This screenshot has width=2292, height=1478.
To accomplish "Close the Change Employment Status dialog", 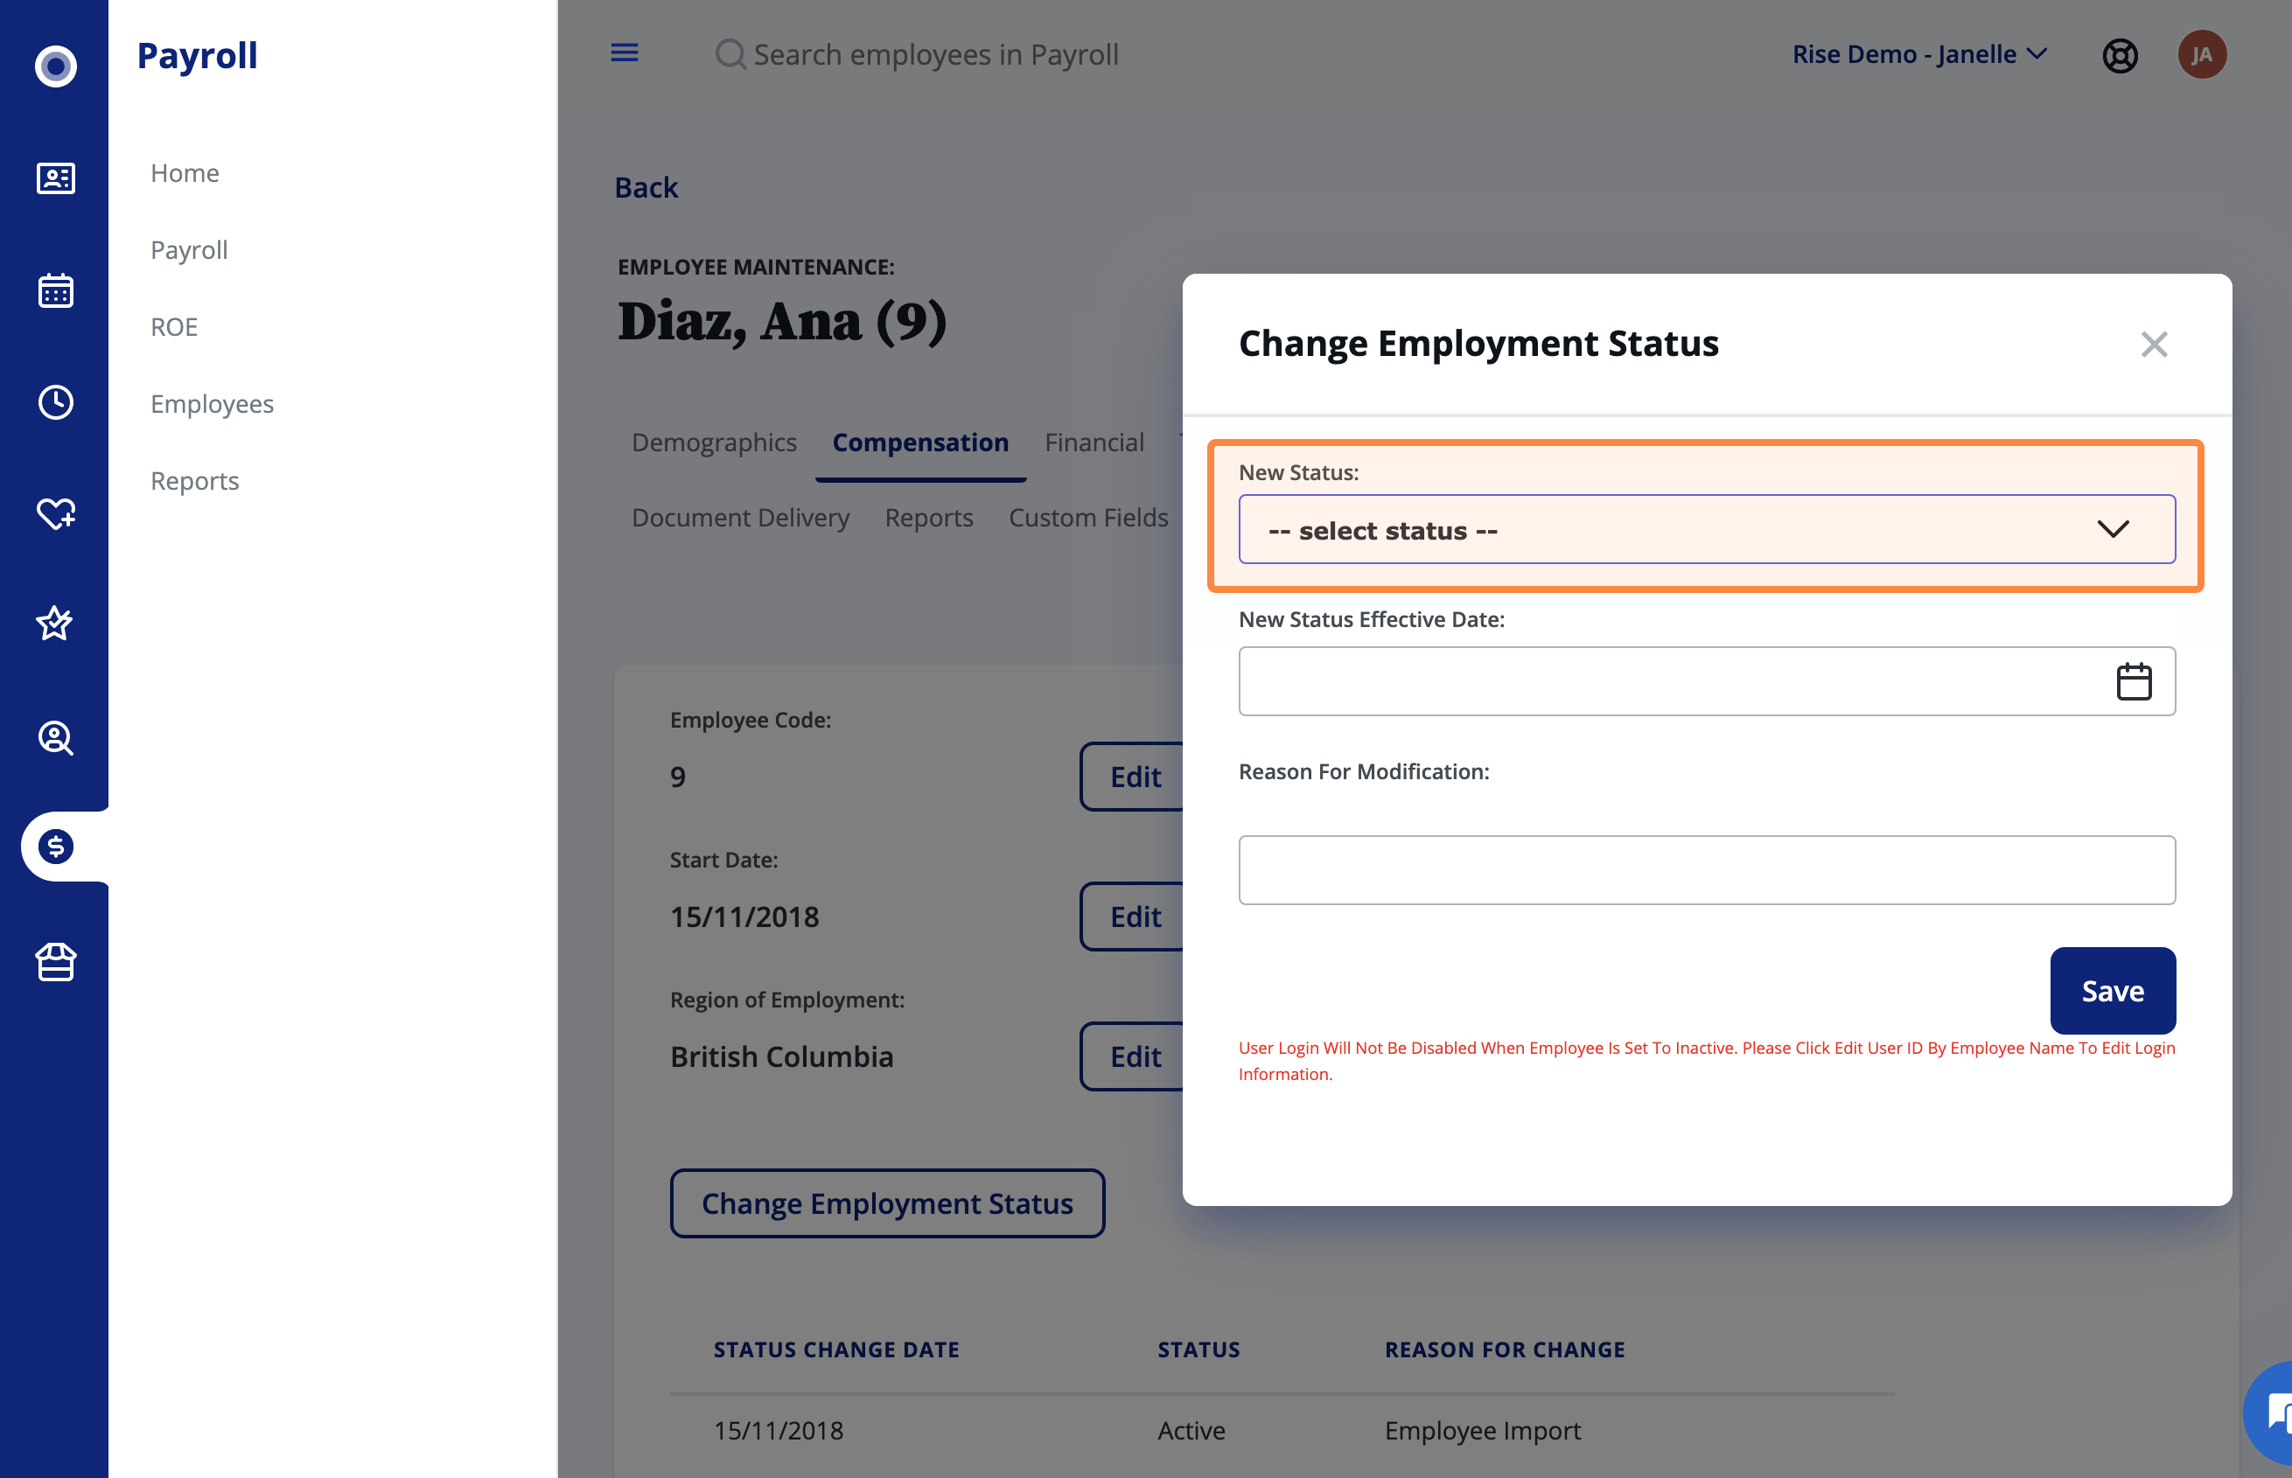I will pyautogui.click(x=2154, y=345).
